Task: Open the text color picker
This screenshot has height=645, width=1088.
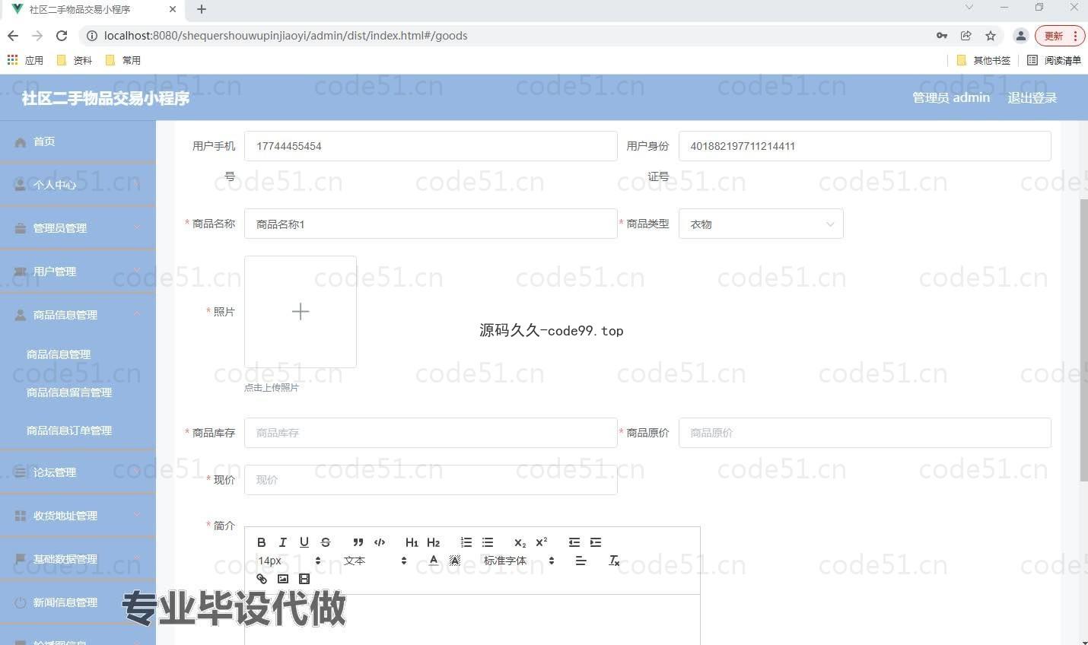Action: [433, 561]
